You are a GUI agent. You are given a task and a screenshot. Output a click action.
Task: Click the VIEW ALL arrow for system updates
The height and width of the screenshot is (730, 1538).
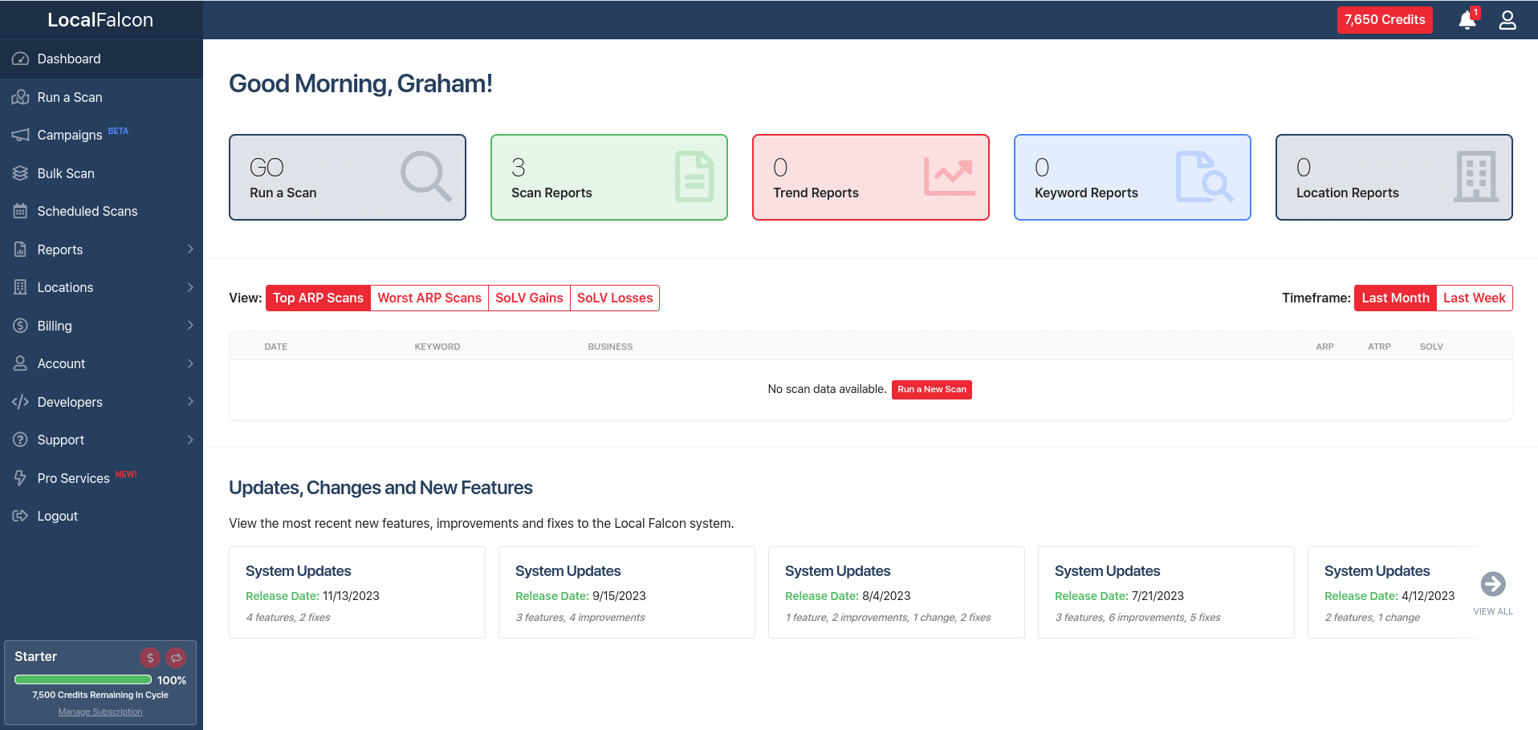(x=1492, y=586)
